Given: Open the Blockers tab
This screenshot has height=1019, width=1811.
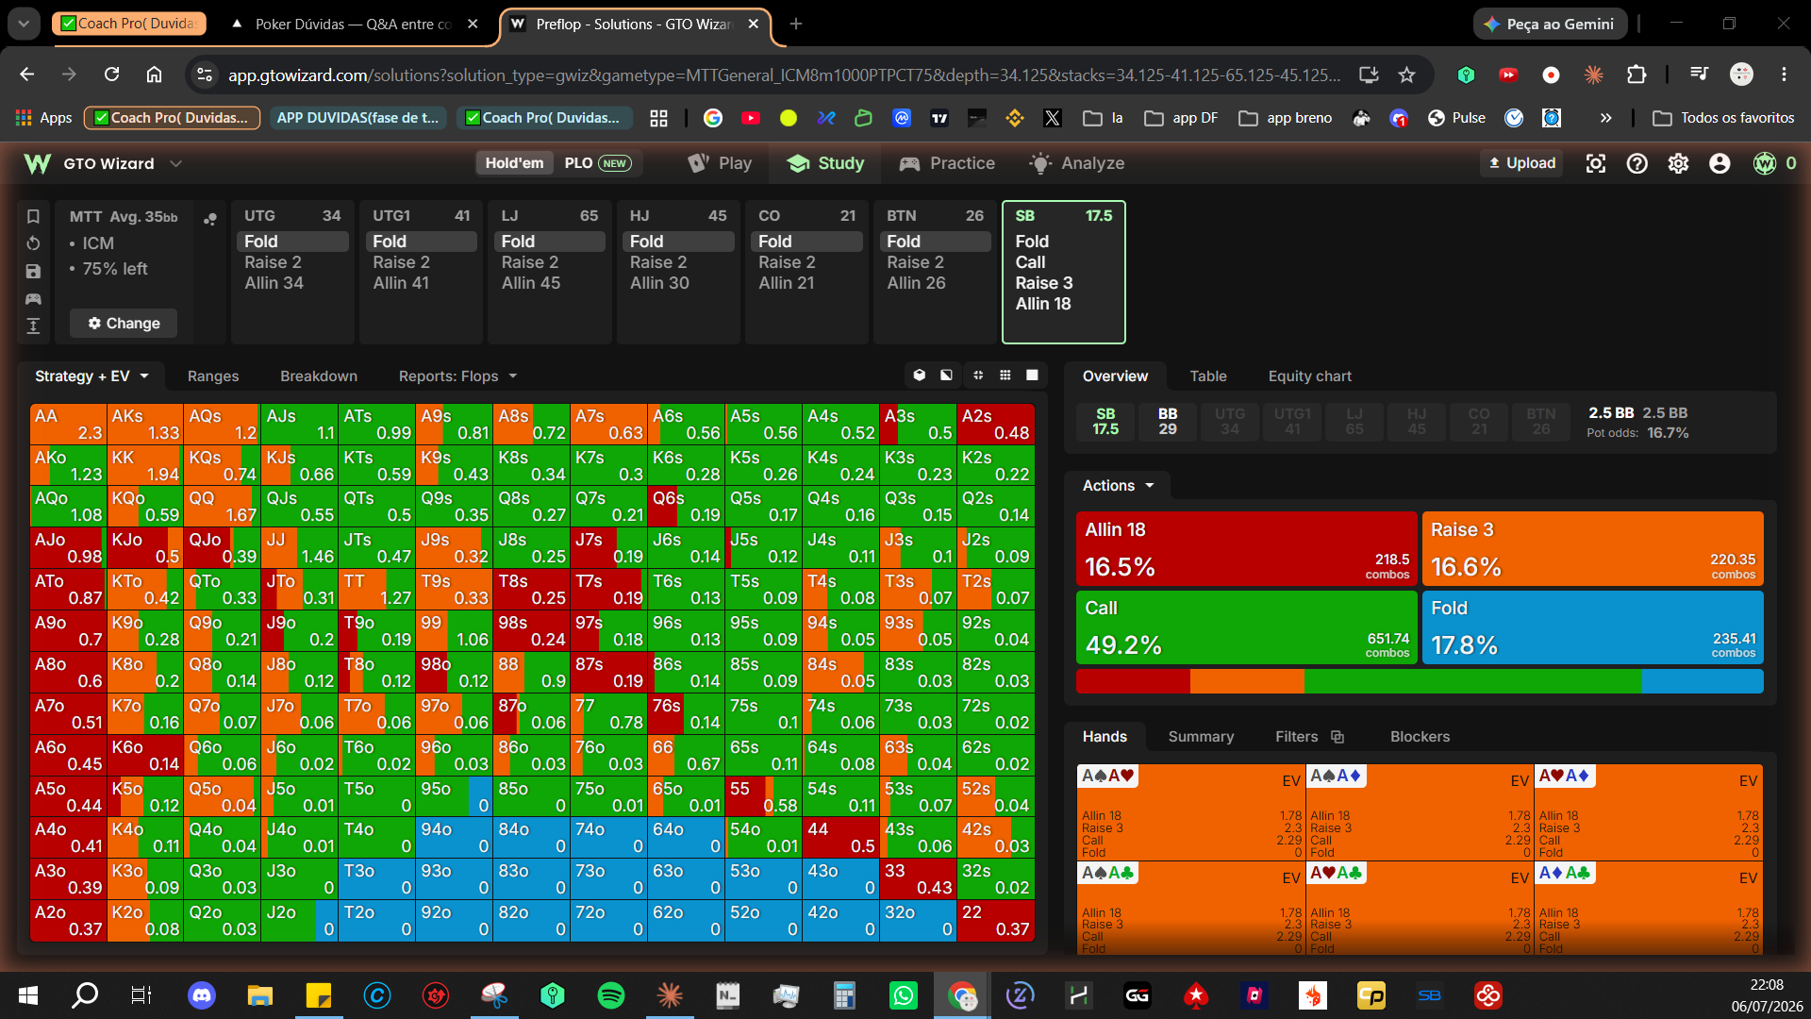Looking at the screenshot, I should coord(1420,737).
